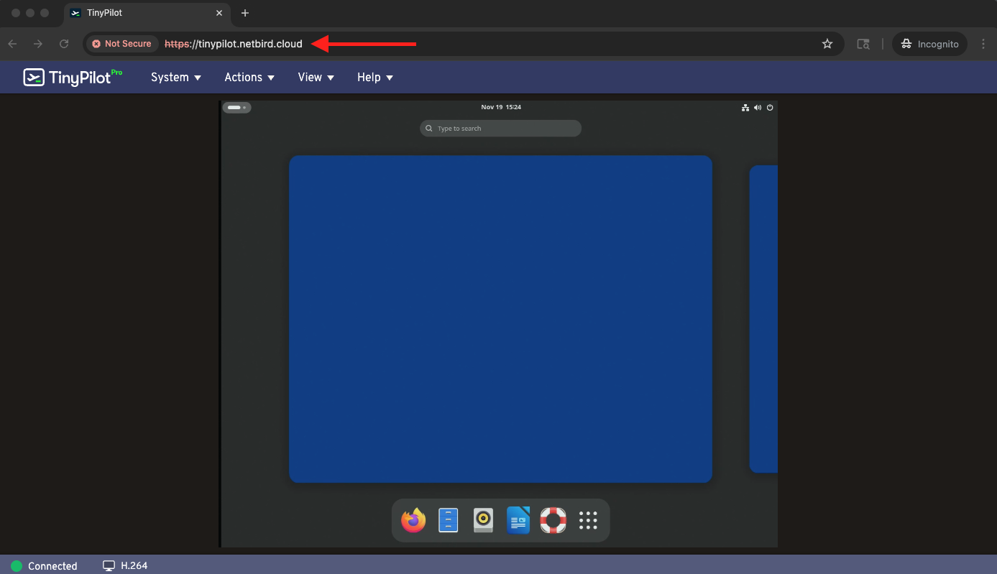997x574 pixels.
Task: Click the remote network status icon
Action: 745,108
